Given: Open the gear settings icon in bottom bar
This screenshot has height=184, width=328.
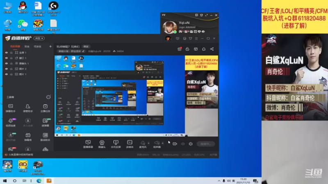Looking at the screenshot, I should pos(191,144).
